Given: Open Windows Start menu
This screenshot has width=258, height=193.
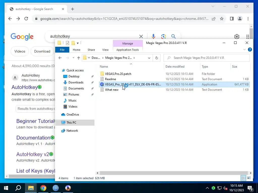Looking at the screenshot, I should tap(6, 188).
